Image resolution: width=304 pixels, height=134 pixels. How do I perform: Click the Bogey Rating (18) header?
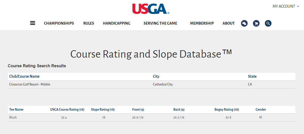pyautogui.click(x=227, y=110)
